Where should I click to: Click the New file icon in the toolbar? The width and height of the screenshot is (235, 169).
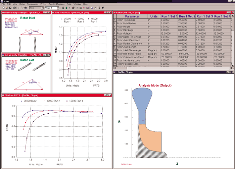coord(3,8)
